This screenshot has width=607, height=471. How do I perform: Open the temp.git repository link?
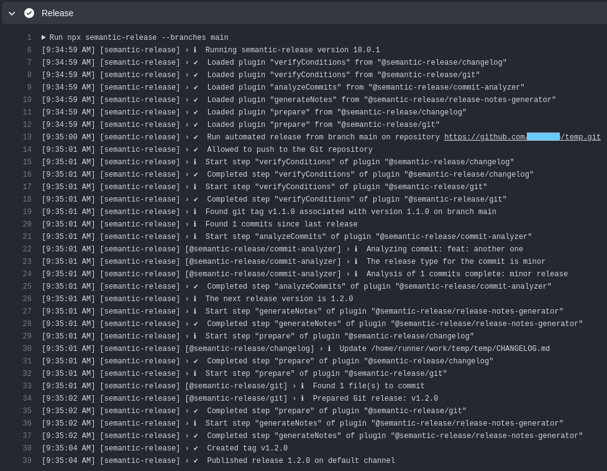coord(578,137)
